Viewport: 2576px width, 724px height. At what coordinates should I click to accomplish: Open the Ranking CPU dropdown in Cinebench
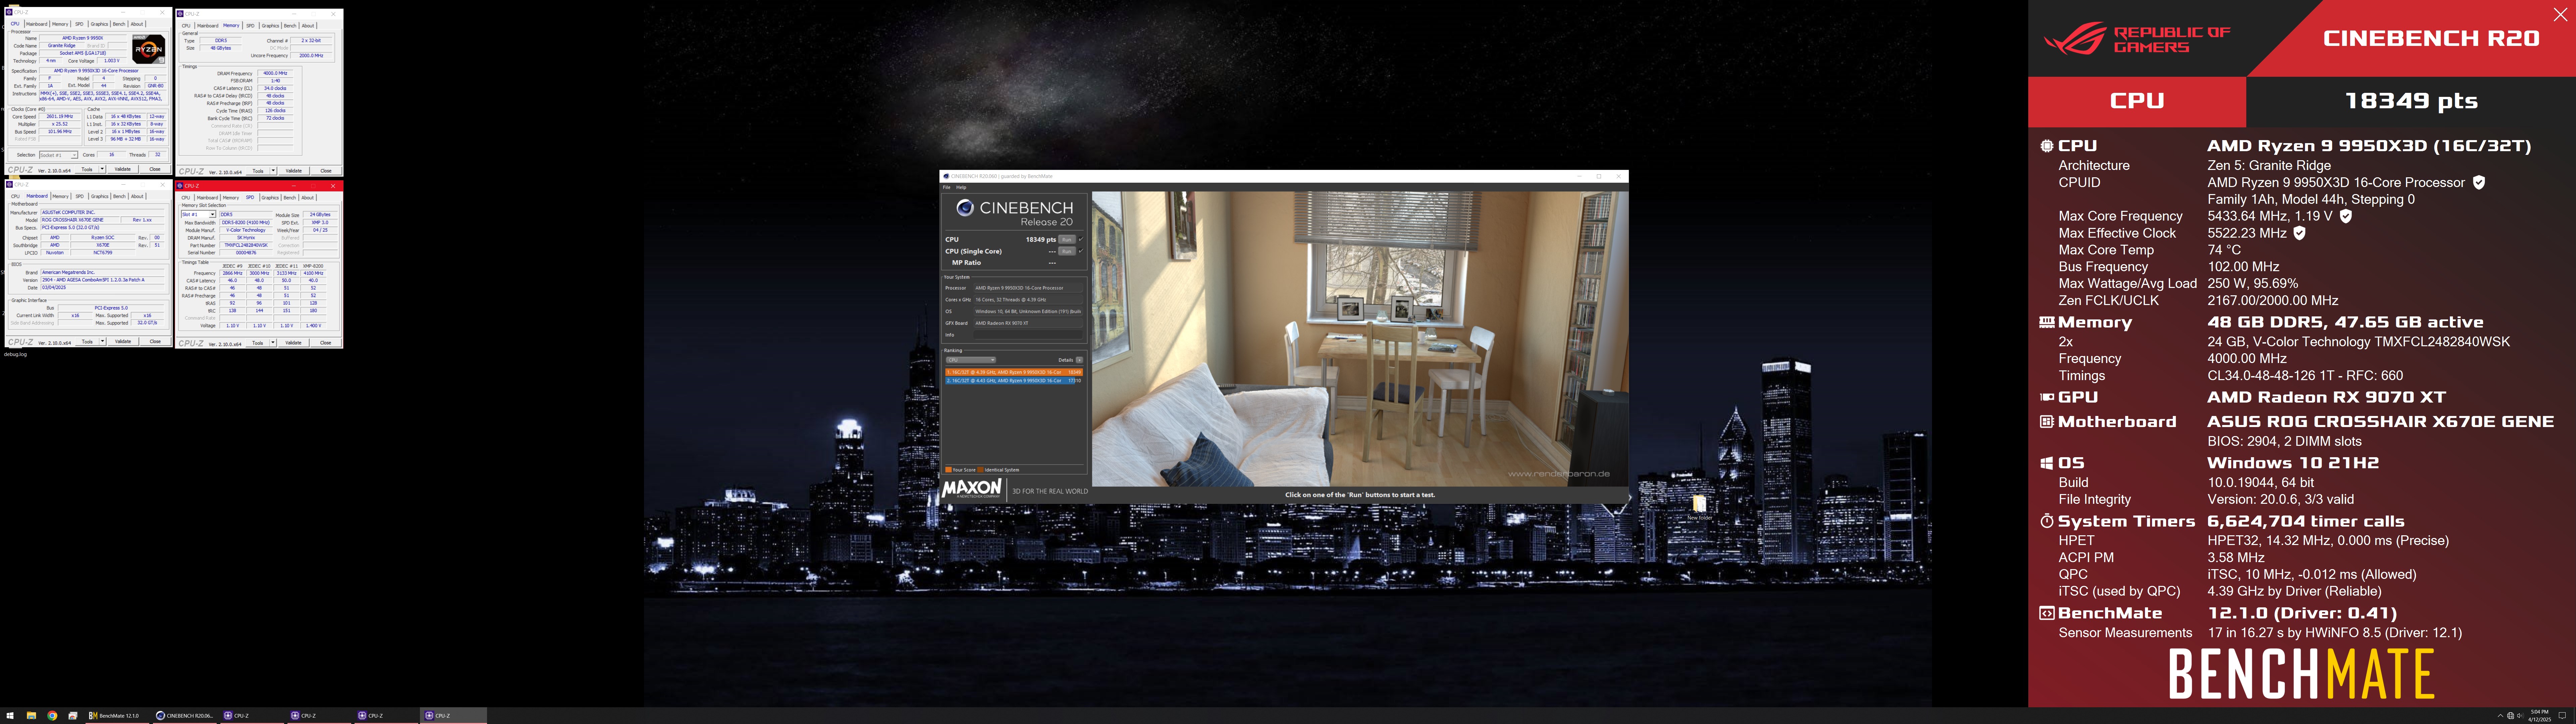[971, 360]
